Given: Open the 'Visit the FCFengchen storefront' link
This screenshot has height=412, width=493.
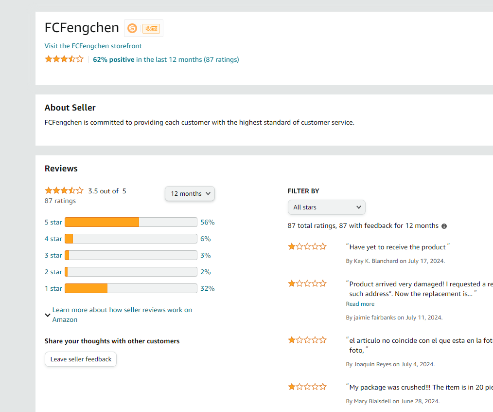Looking at the screenshot, I should [x=93, y=45].
